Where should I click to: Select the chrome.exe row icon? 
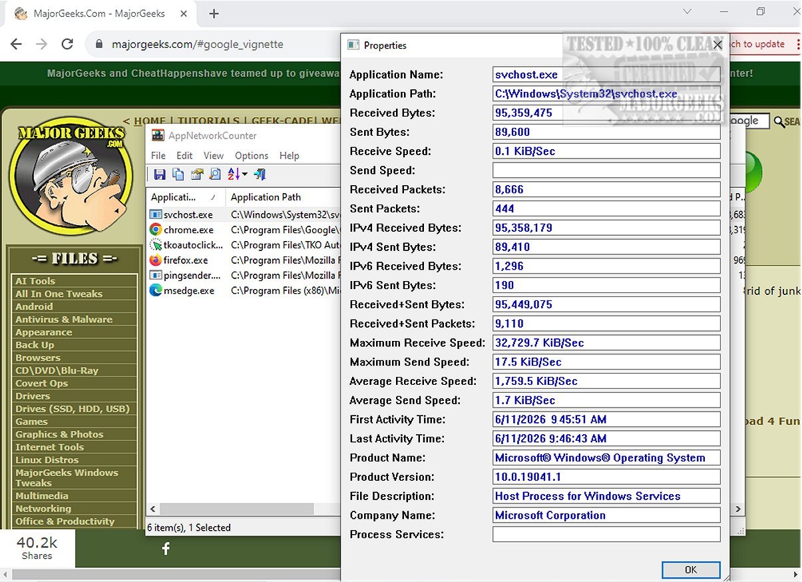[x=155, y=230]
